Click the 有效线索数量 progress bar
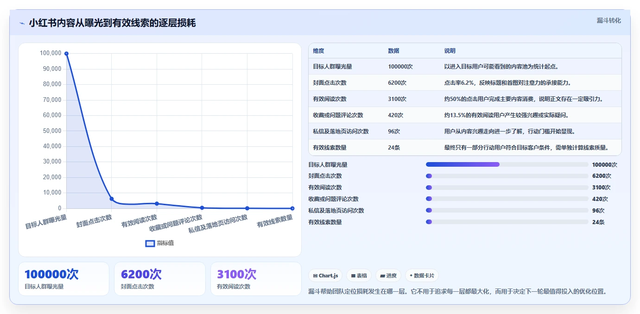640x314 pixels. coord(507,222)
